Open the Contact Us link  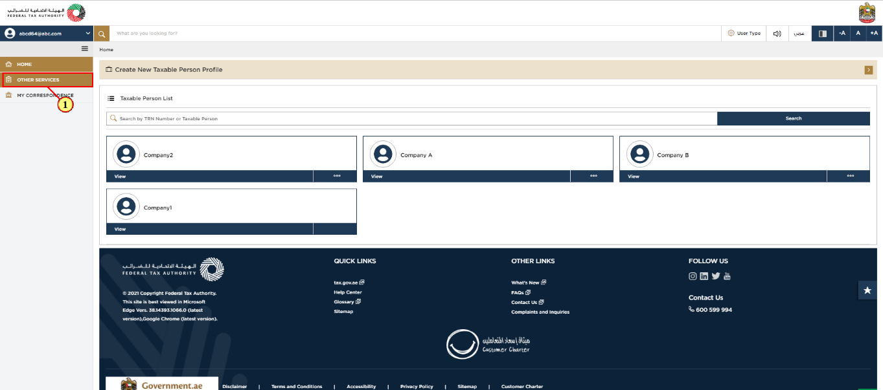527,302
